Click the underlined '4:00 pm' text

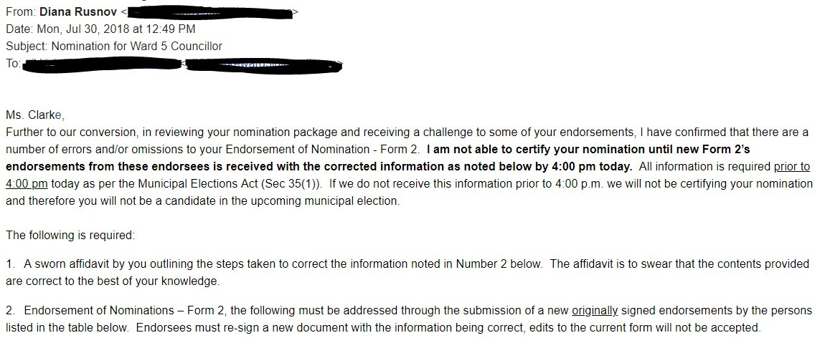[27, 185]
